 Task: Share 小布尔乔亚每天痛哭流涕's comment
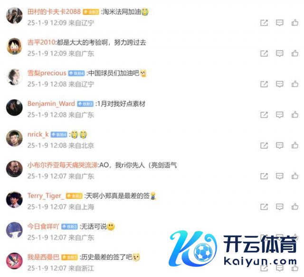click(264, 176)
